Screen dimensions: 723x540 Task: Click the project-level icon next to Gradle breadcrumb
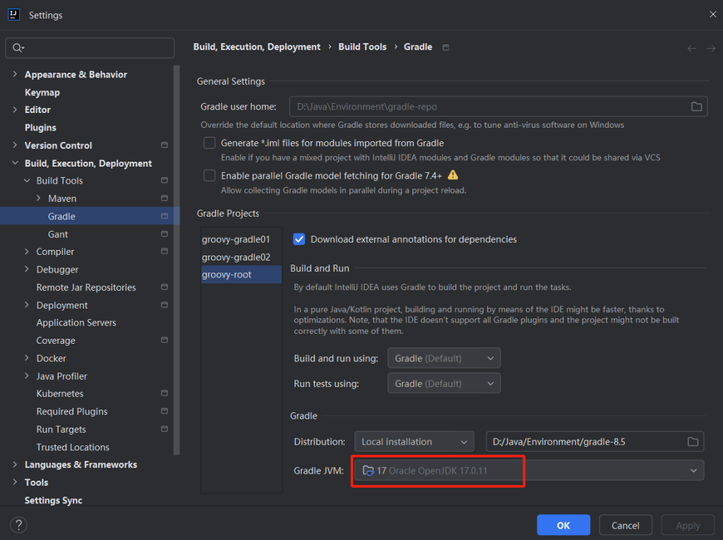(446, 47)
